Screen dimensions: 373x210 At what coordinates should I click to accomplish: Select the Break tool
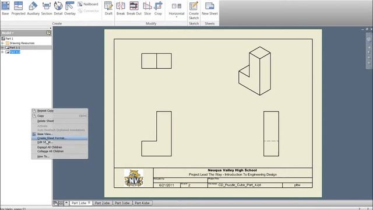[x=121, y=8]
